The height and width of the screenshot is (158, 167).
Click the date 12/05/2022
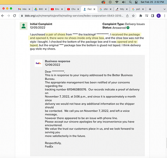point(38,27)
